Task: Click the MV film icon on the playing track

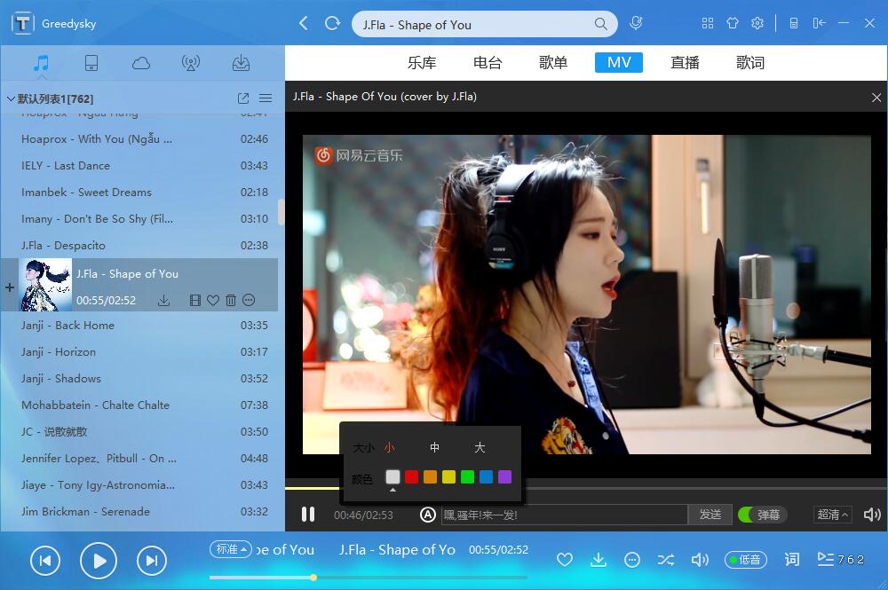Action: click(x=195, y=301)
